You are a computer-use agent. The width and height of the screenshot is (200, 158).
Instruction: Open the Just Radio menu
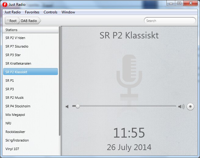pyautogui.click(x=12, y=12)
